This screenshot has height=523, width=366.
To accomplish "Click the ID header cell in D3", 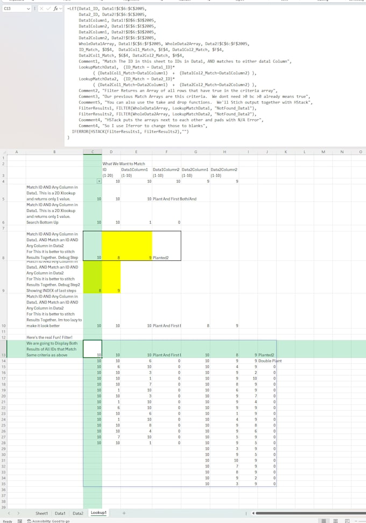I will pos(111,172).
